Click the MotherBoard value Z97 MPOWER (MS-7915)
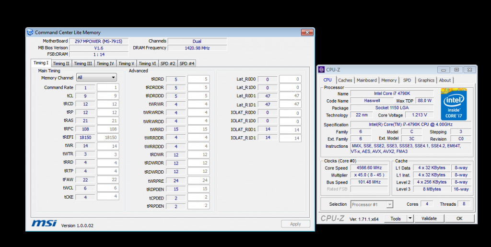Viewport: 491px width, 247px height. tap(99, 41)
